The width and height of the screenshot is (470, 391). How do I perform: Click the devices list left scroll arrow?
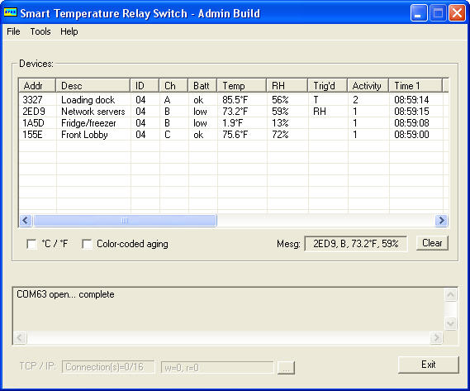[x=26, y=221]
